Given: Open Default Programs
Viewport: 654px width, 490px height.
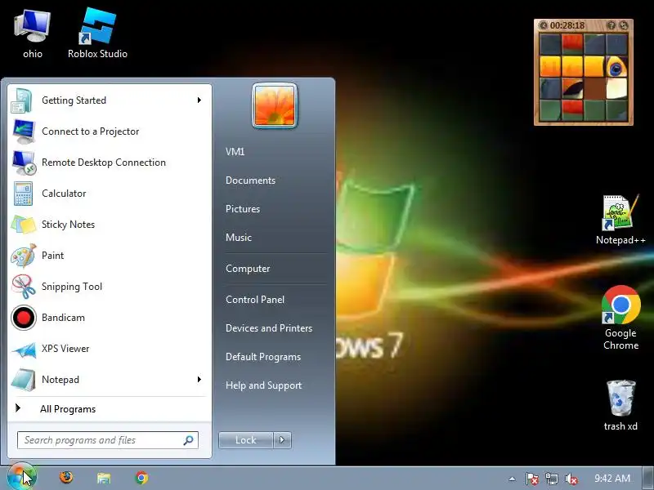Looking at the screenshot, I should tap(263, 357).
